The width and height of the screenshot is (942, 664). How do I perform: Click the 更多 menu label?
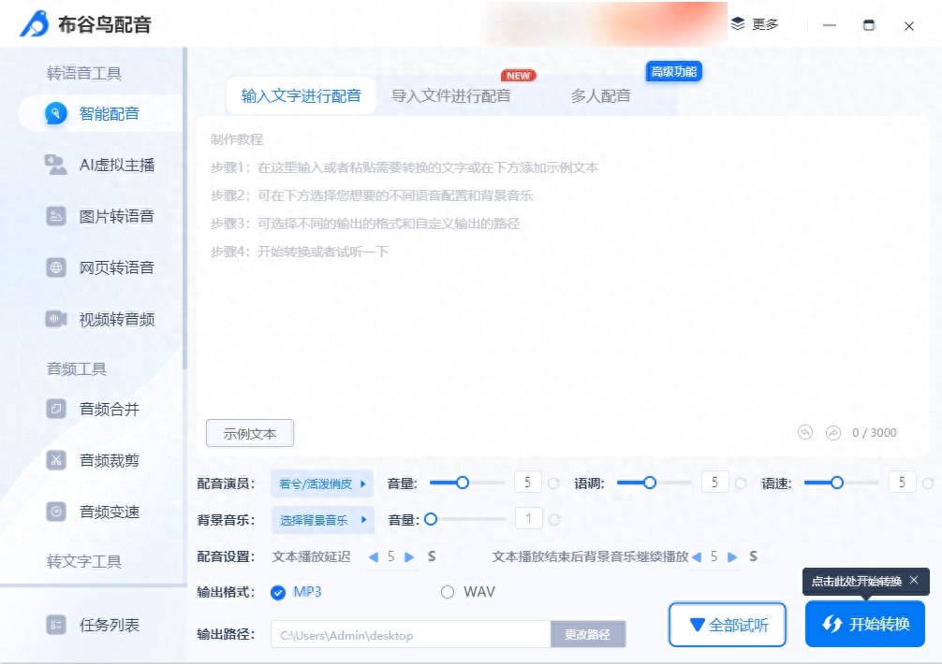pyautogui.click(x=765, y=24)
